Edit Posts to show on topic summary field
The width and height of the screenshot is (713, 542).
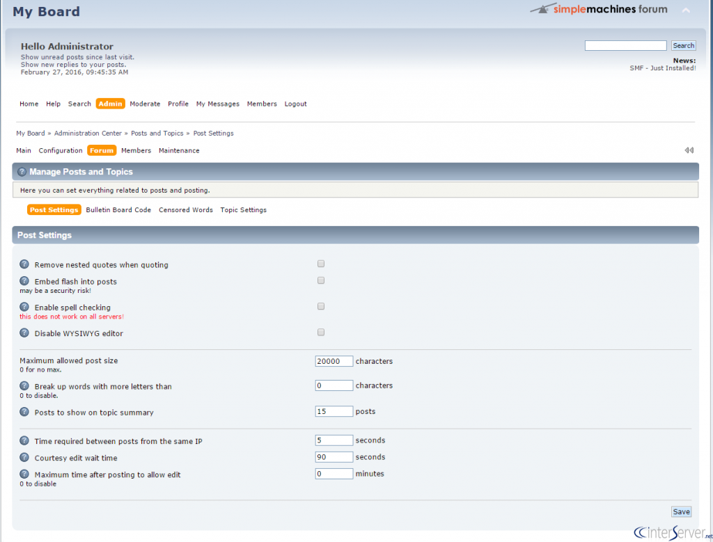[334, 411]
